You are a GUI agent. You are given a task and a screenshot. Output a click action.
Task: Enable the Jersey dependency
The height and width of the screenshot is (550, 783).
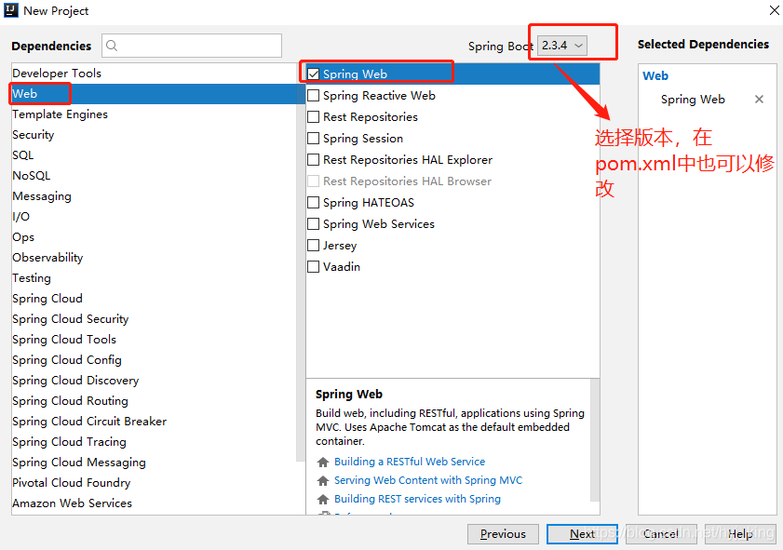click(313, 246)
